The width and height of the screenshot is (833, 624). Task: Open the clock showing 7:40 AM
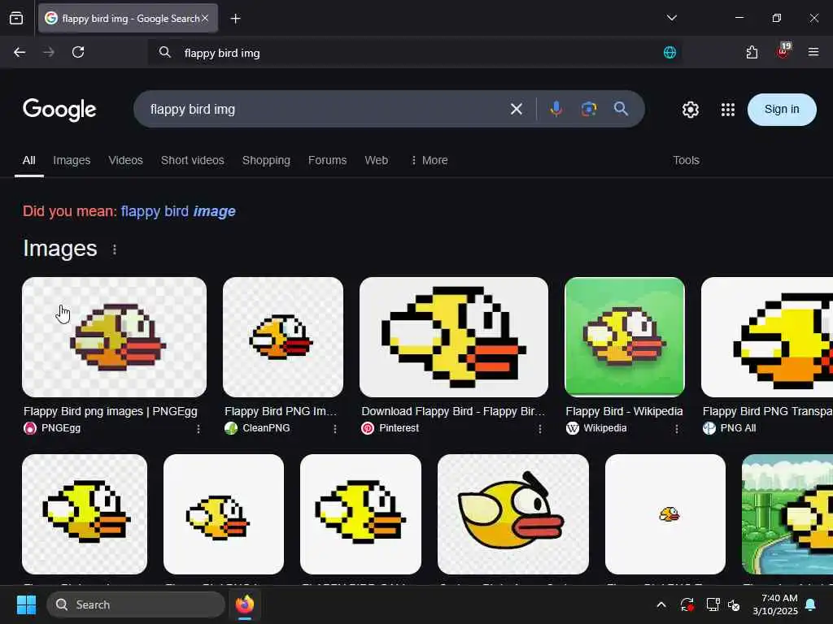(775, 604)
